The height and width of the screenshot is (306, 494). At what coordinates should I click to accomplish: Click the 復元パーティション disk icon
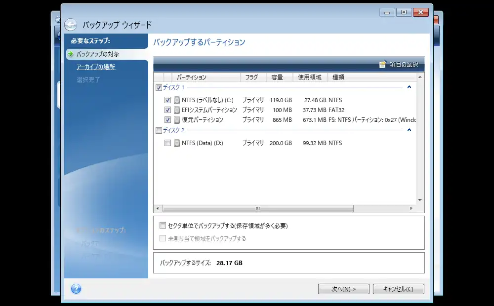[177, 120]
